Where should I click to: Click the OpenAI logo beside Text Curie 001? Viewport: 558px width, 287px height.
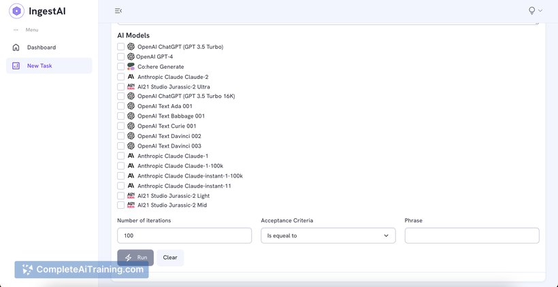131,126
